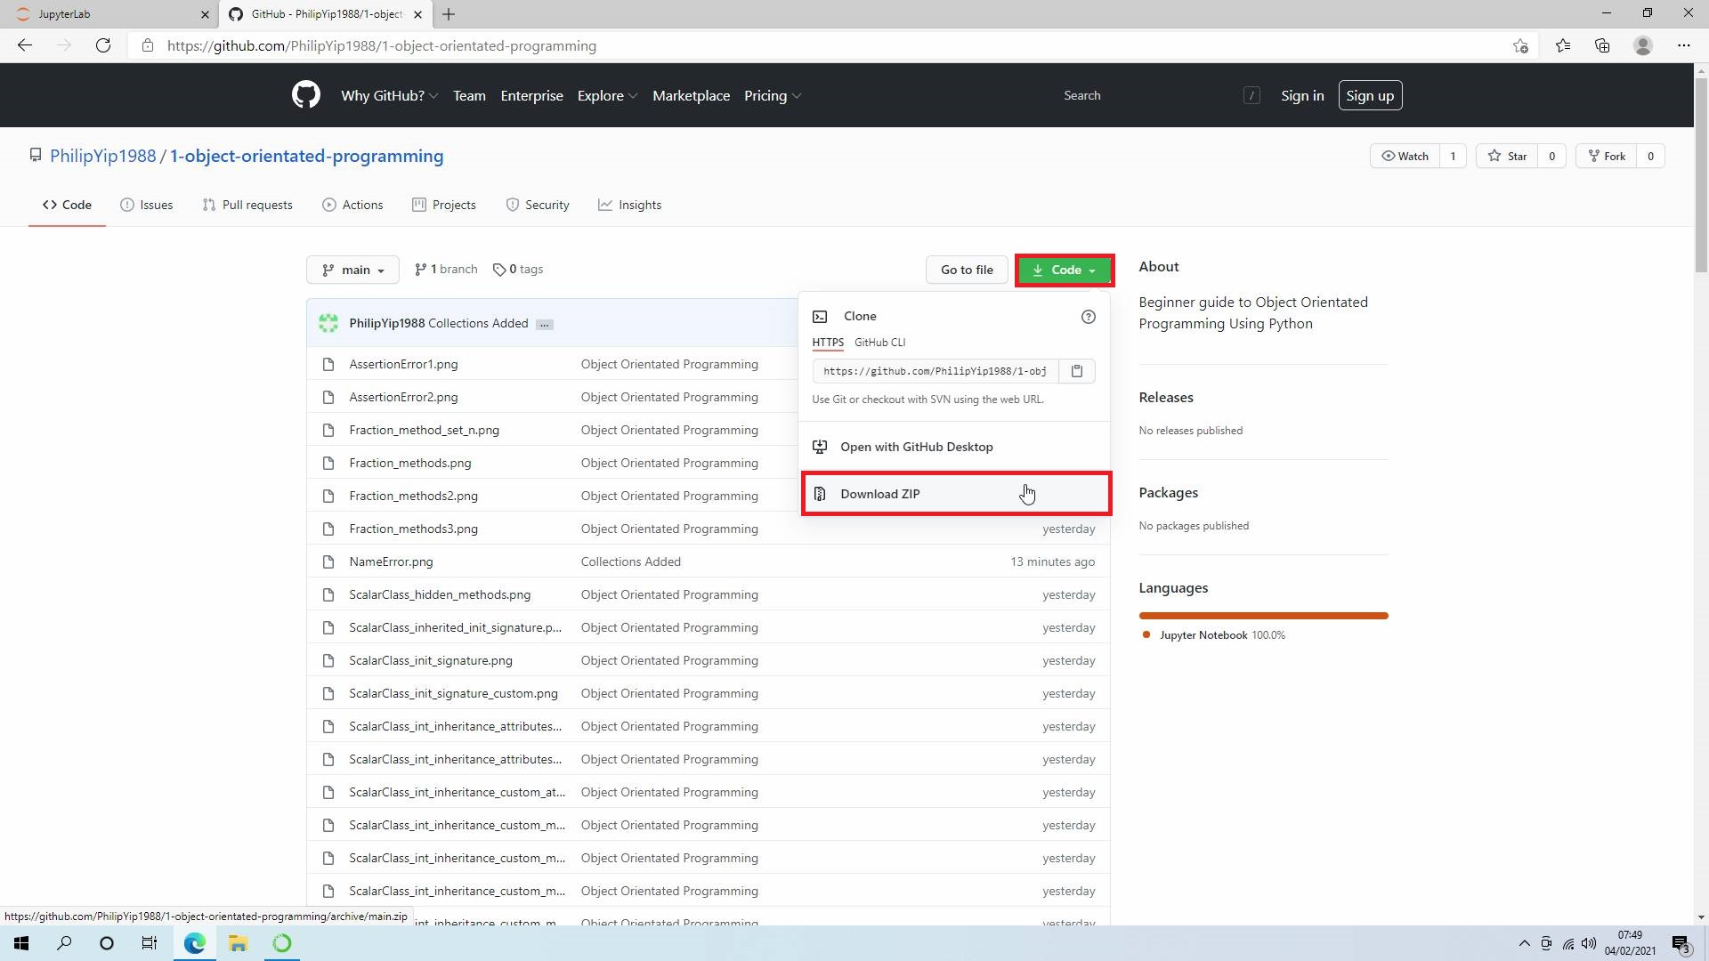The image size is (1709, 961).
Task: Fork the repository button
Action: click(x=1607, y=156)
